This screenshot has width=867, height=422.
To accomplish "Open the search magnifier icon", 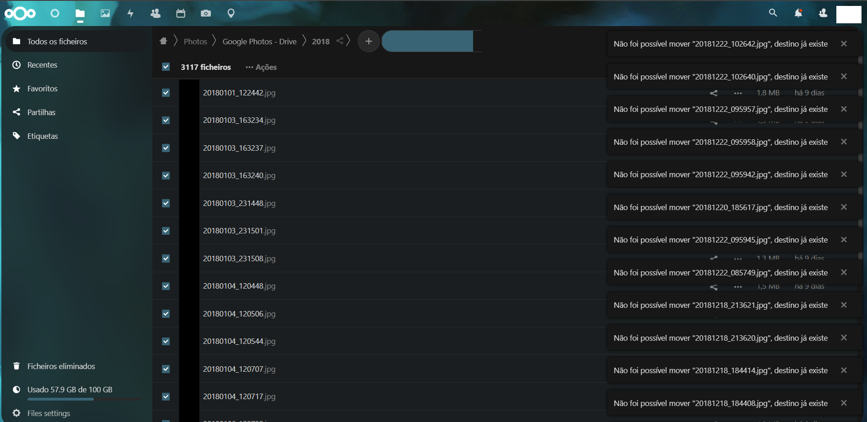I will tap(773, 13).
